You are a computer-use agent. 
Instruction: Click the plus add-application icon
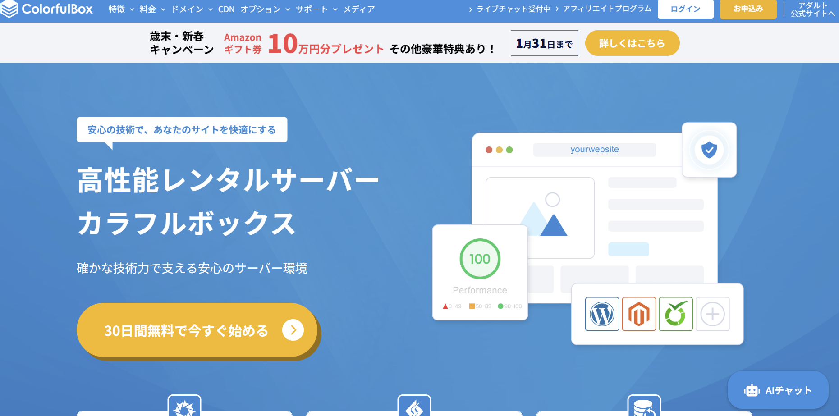click(x=712, y=314)
